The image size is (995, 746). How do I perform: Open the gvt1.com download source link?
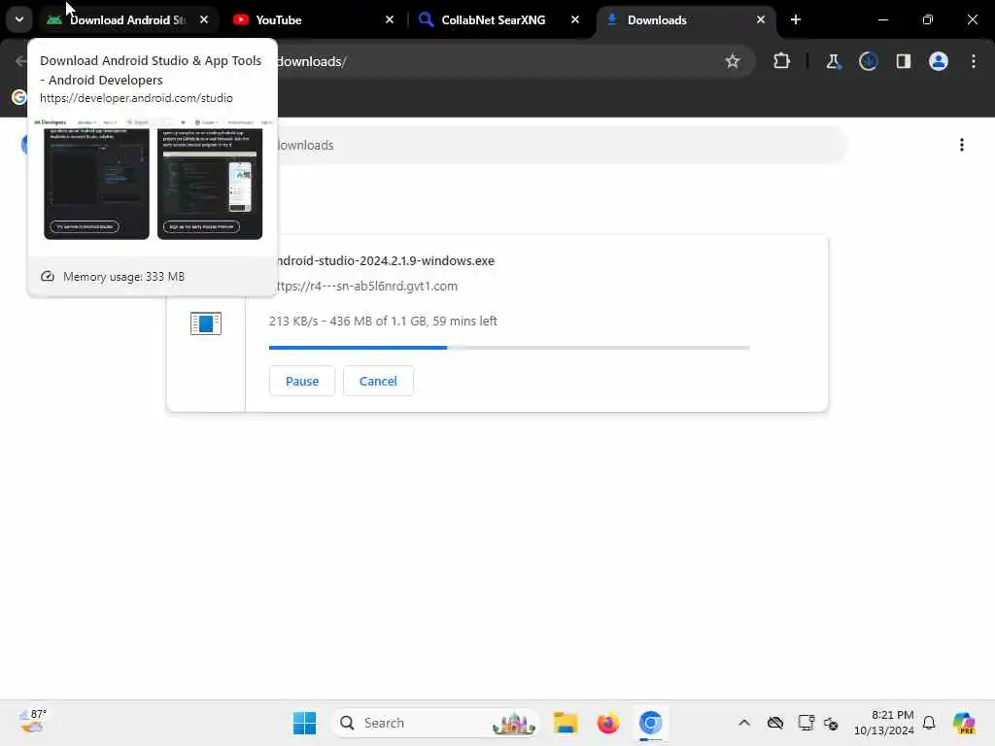tap(365, 287)
